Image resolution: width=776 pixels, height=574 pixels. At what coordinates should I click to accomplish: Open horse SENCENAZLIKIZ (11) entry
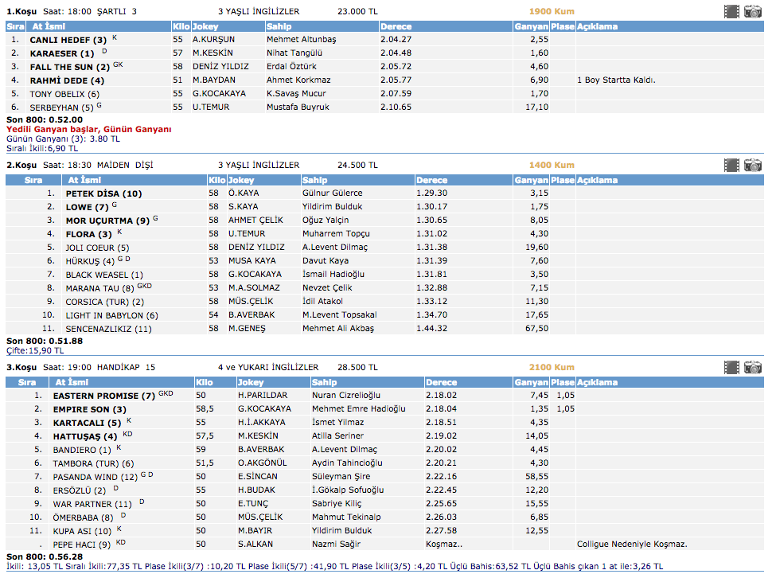point(108,329)
